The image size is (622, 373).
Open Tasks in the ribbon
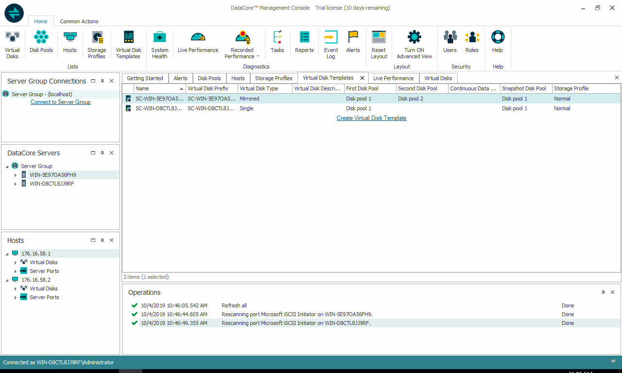coord(277,42)
